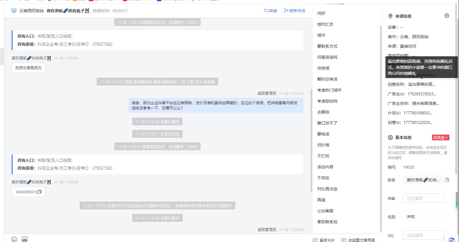Click the 创意名称 value text
The height and width of the screenshot is (242, 459).
pos(421,84)
